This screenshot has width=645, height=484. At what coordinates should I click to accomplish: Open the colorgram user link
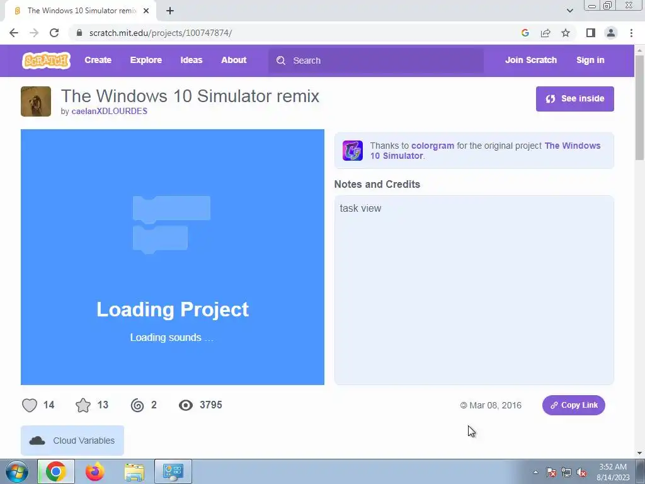click(433, 146)
